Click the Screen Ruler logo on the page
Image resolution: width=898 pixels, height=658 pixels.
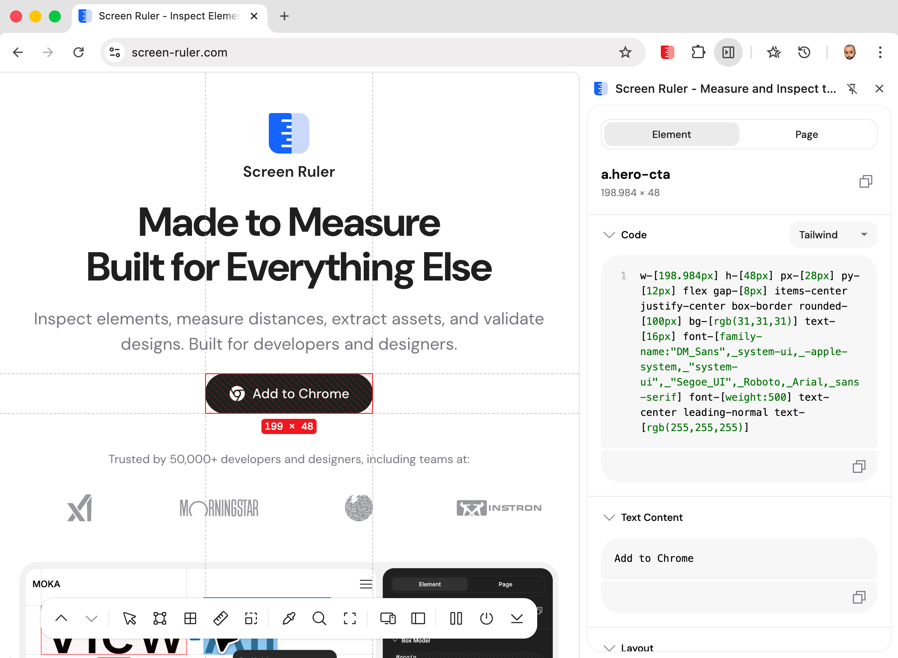coord(289,133)
